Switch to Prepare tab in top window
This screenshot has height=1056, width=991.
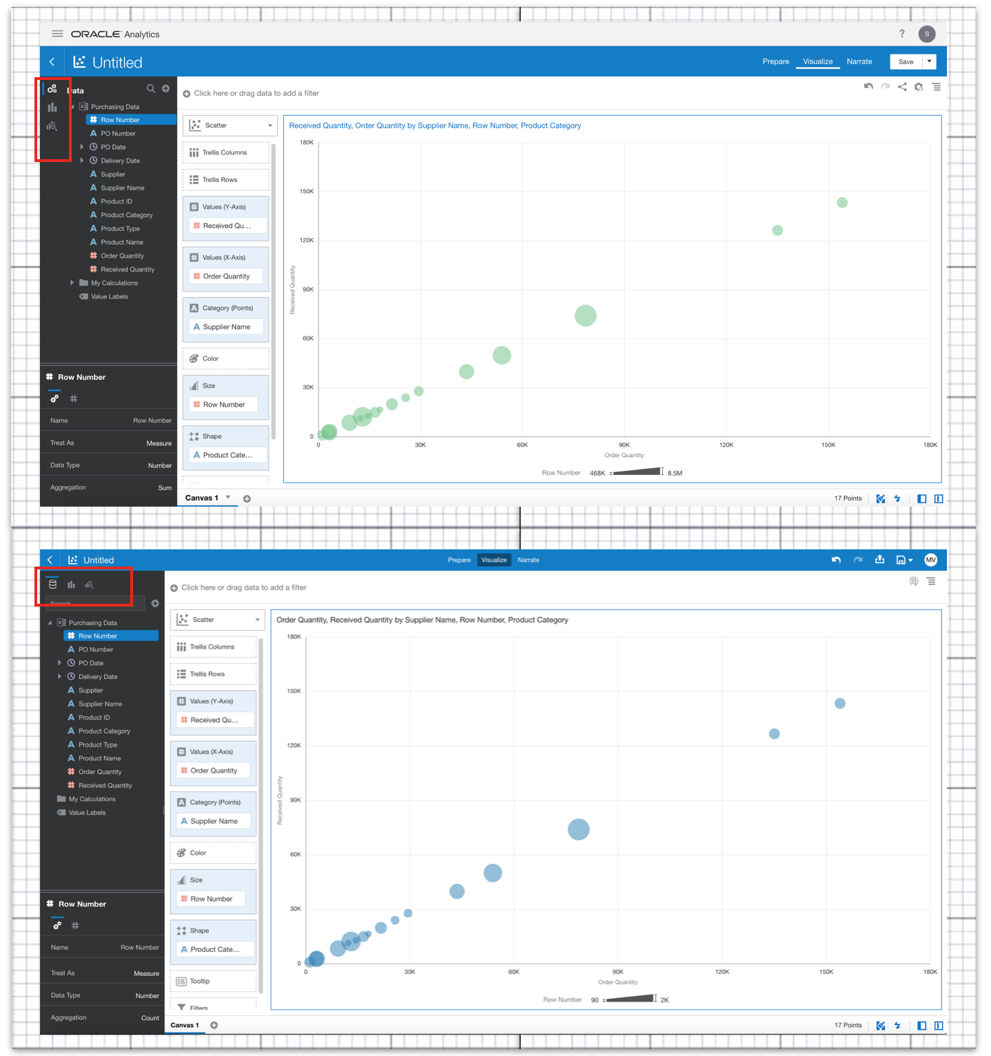[775, 61]
